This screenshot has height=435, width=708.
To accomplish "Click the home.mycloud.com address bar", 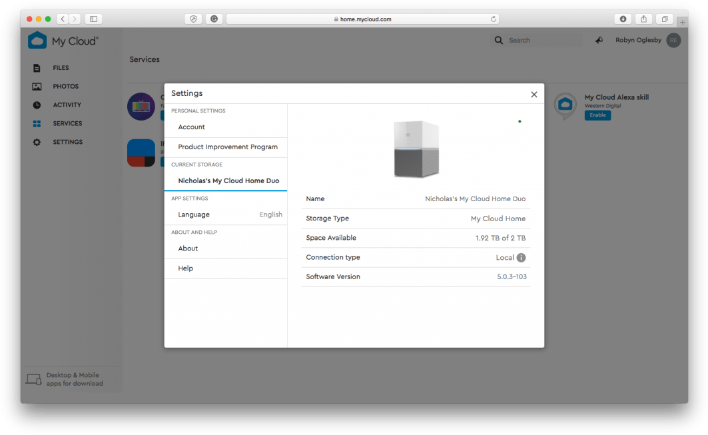I will [362, 19].
